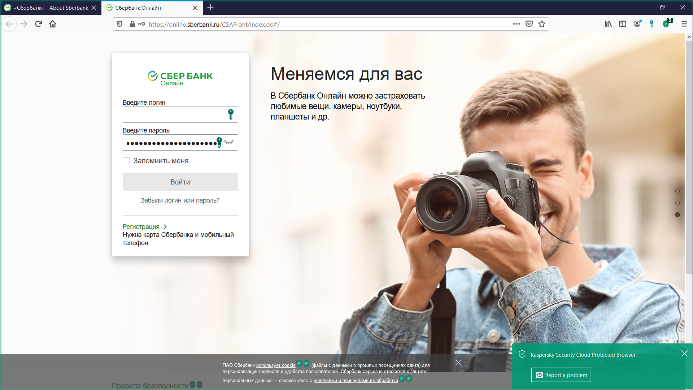This screenshot has height=390, width=693.
Task: Select the second carousel slide dot
Action: (x=677, y=203)
